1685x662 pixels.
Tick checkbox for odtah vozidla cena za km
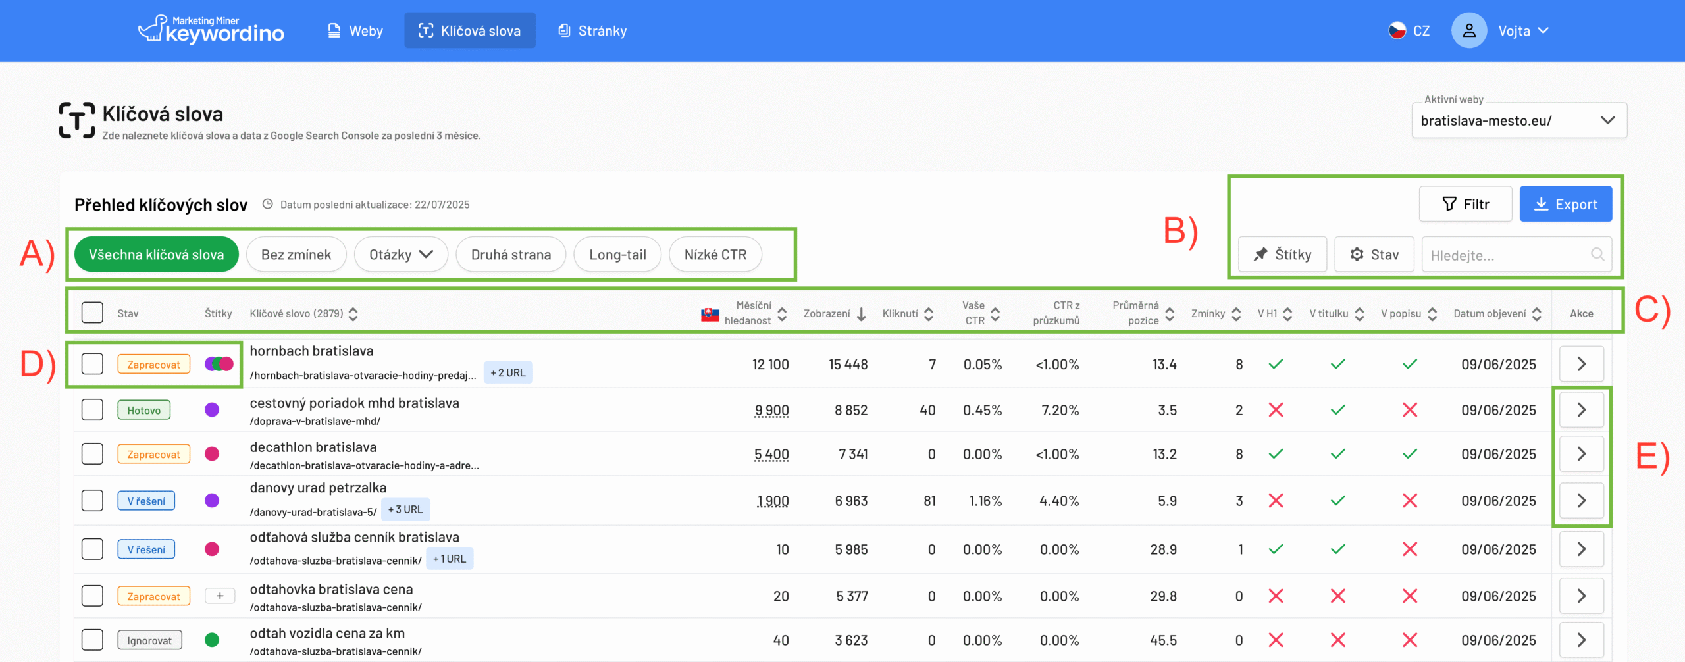[x=92, y=640]
